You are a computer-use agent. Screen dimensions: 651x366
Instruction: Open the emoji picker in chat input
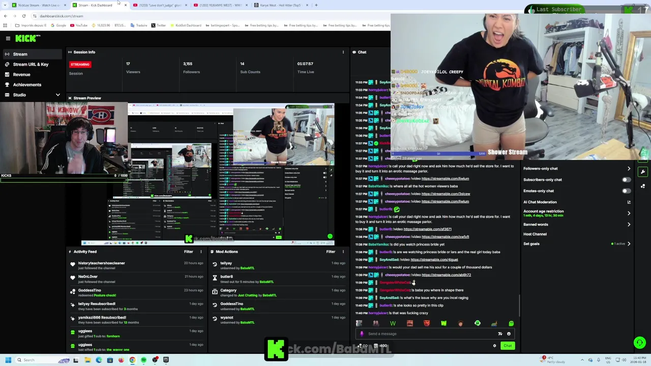[x=509, y=334]
